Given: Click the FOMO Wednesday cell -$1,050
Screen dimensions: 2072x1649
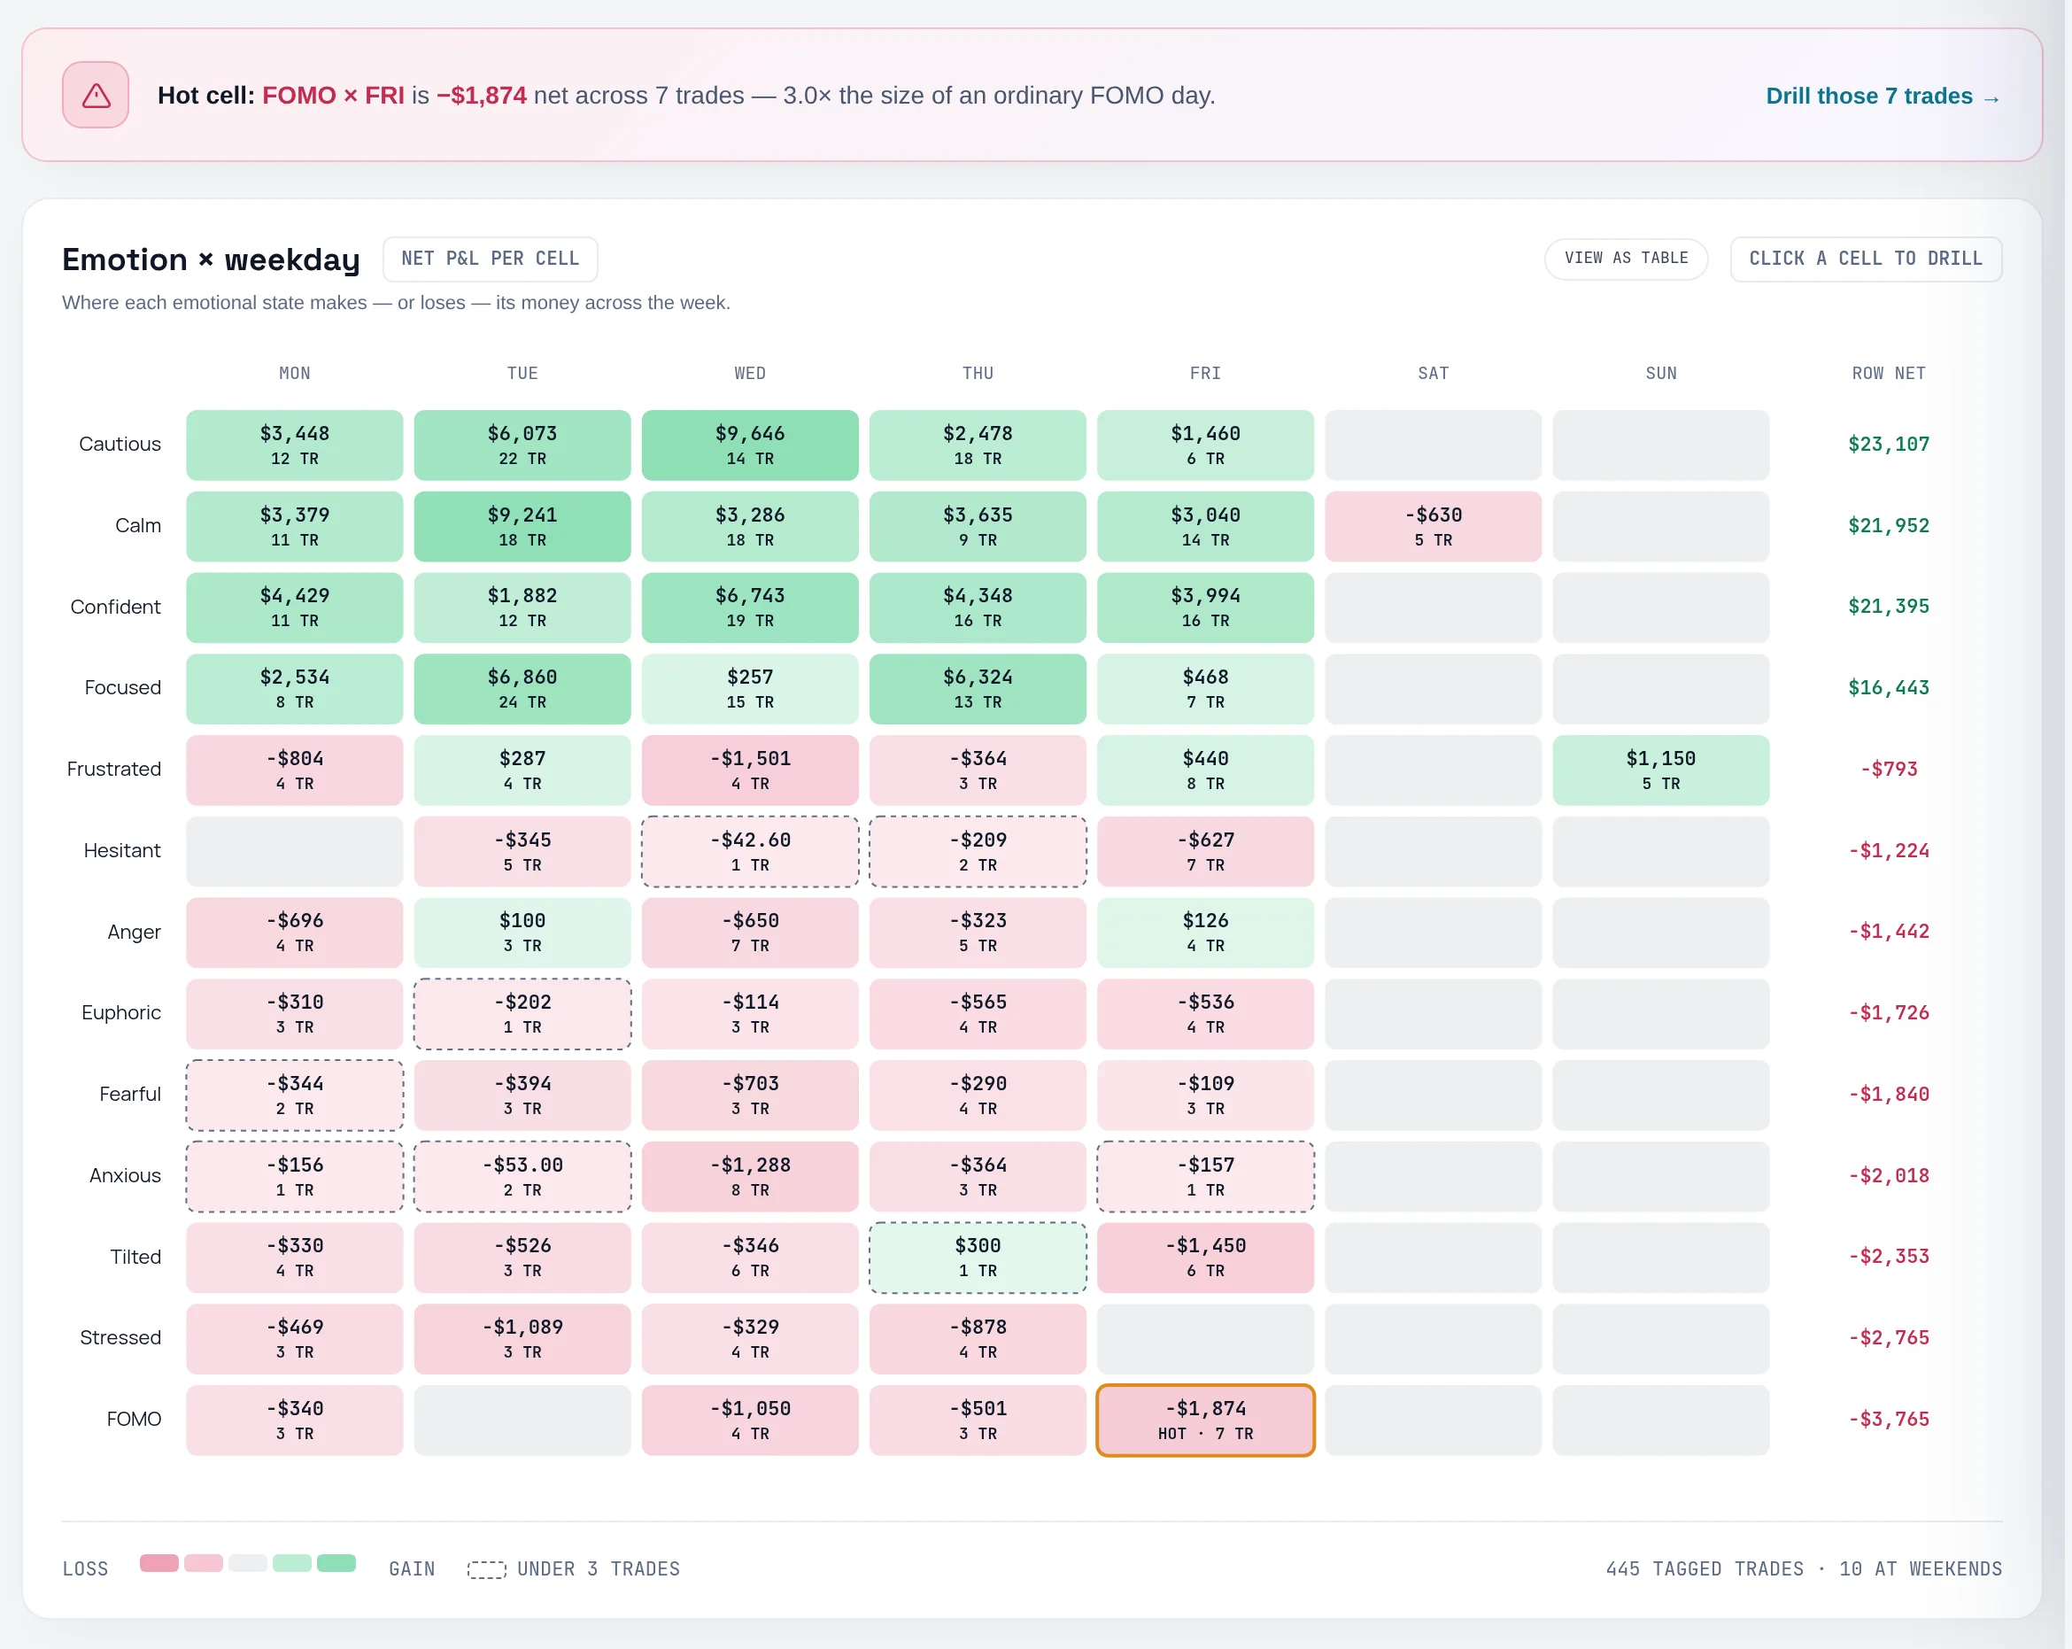Looking at the screenshot, I should click(x=750, y=1420).
